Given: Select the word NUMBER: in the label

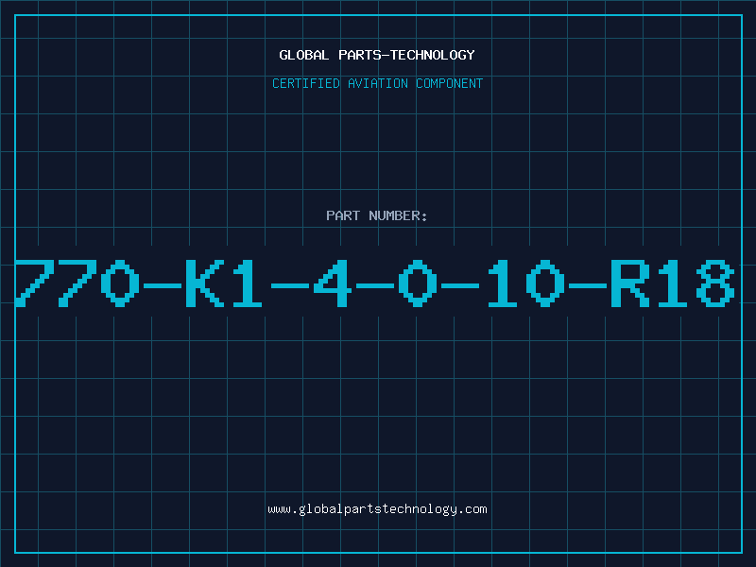Looking at the screenshot, I should pyautogui.click(x=398, y=215).
